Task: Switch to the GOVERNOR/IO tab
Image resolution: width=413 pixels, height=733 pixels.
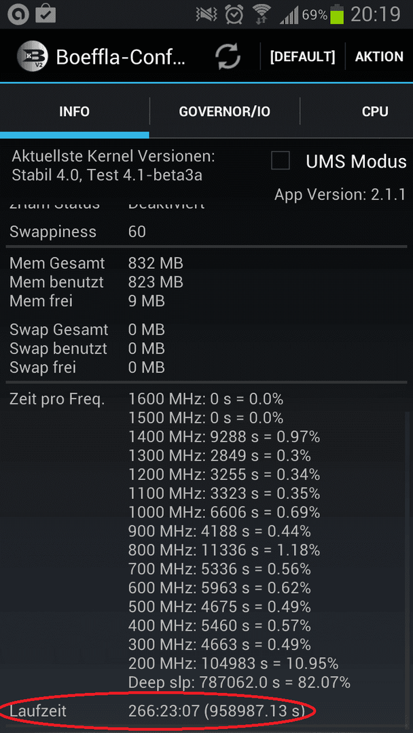Action: point(225,112)
